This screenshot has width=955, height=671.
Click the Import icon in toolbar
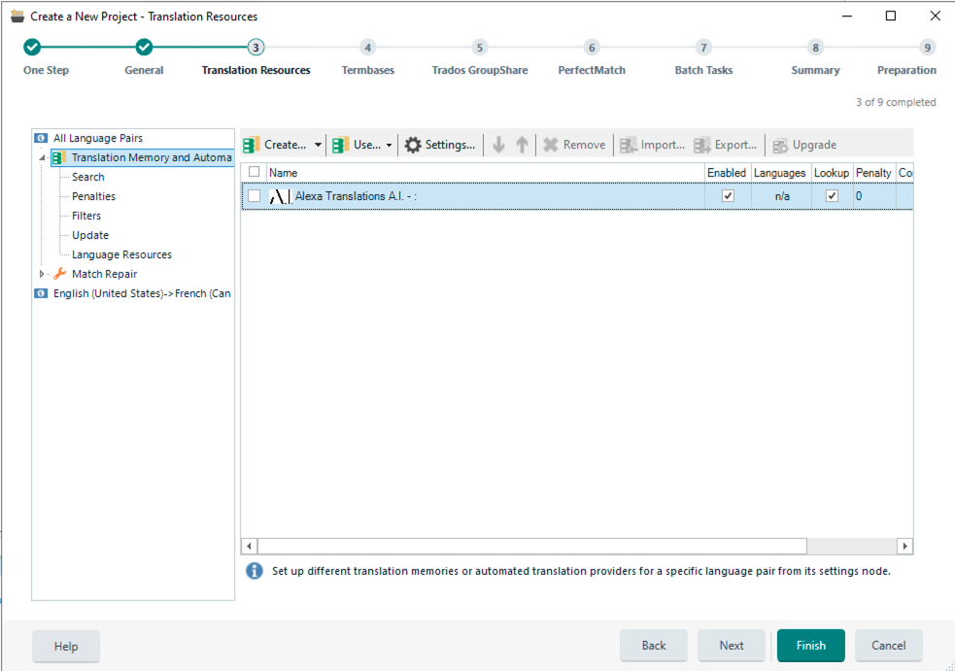629,145
